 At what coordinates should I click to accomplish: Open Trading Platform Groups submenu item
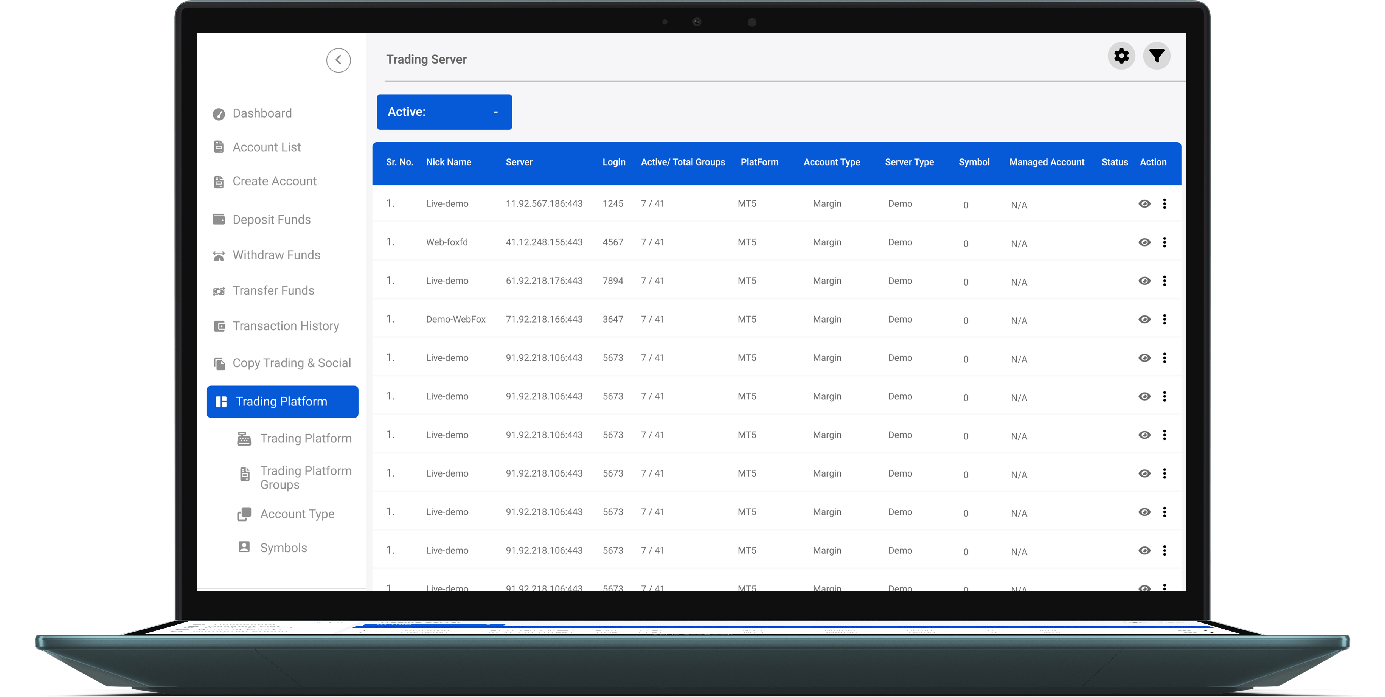[x=305, y=477]
